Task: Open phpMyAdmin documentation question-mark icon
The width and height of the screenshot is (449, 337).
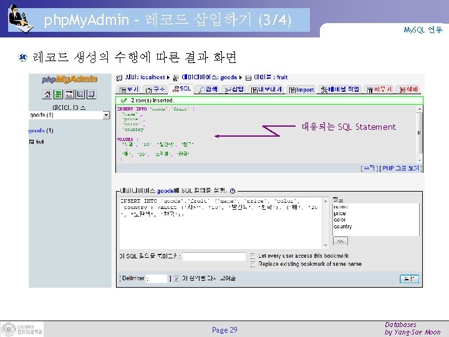Action: click(80, 94)
